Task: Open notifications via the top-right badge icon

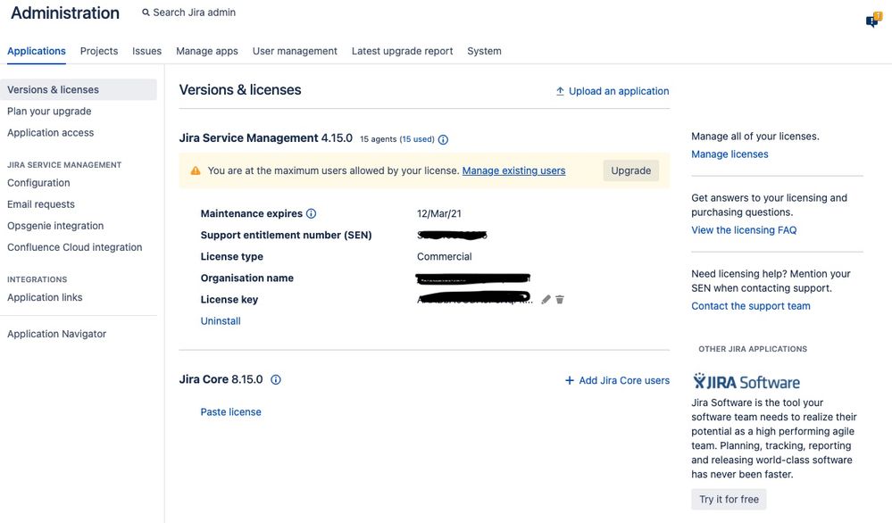Action: point(871,19)
